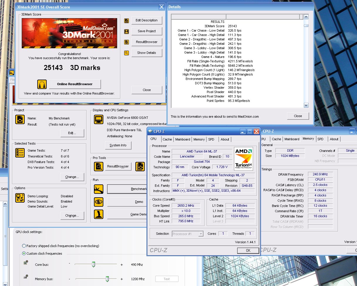Image resolution: width=357 pixels, height=286 pixels.
Task: Click the Pro Tools ResultBrowser magnifier icon
Action: tap(99, 167)
